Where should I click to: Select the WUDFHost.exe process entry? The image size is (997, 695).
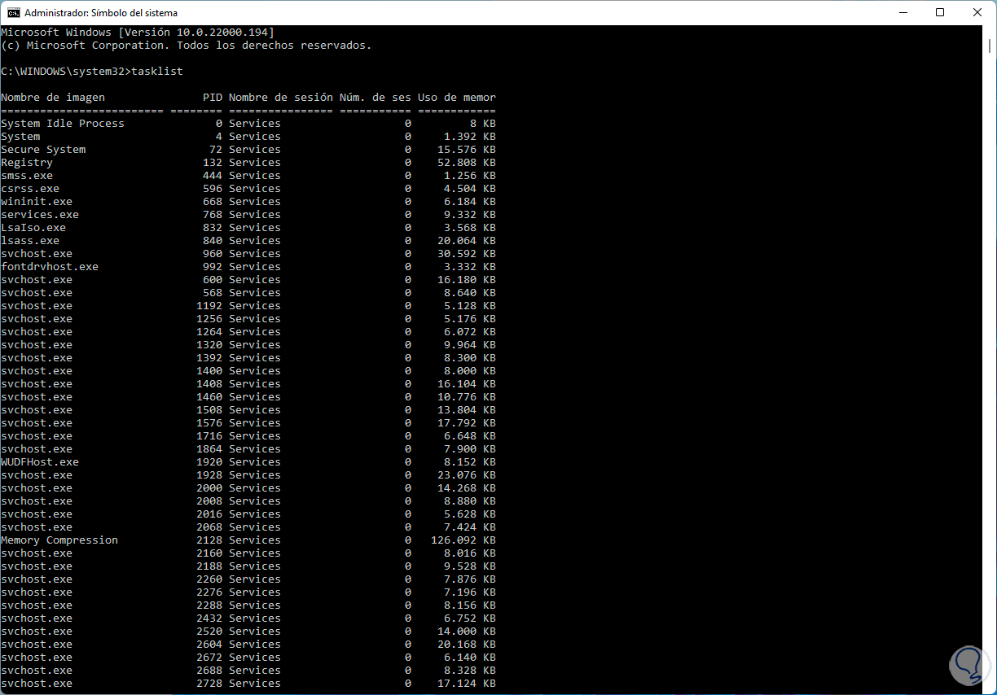40,461
